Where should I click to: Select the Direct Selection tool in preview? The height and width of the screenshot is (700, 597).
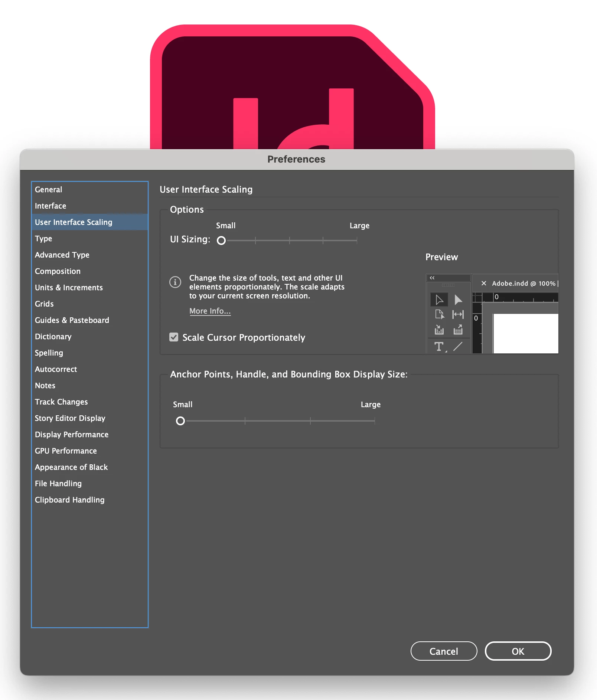[458, 300]
